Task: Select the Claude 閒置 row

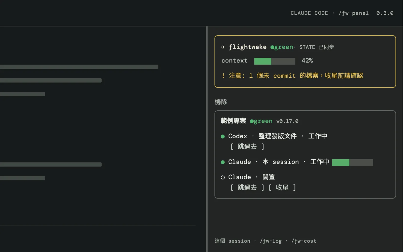Action: 248,177
